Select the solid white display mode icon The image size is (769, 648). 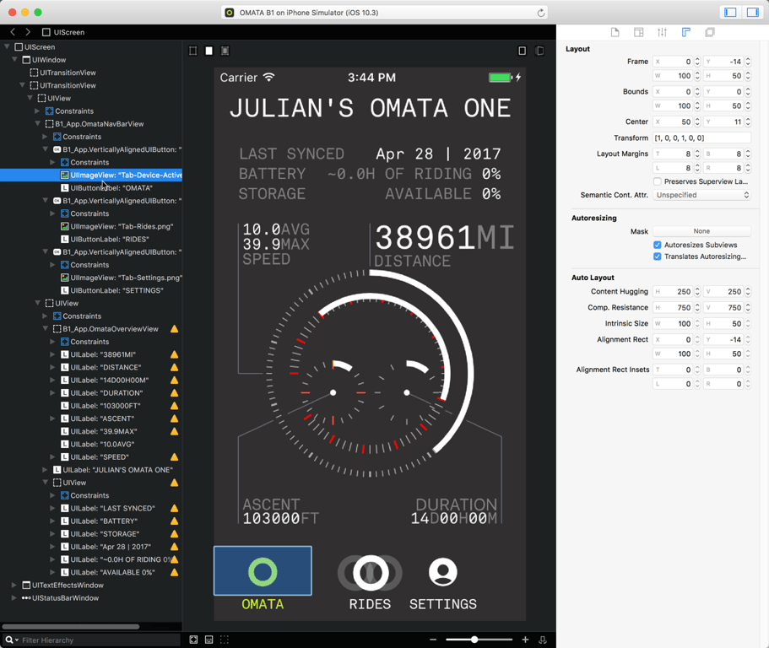click(x=209, y=51)
